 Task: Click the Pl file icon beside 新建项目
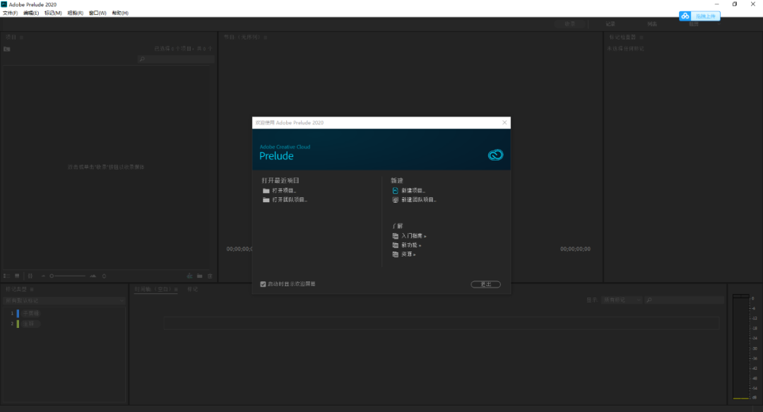point(395,190)
